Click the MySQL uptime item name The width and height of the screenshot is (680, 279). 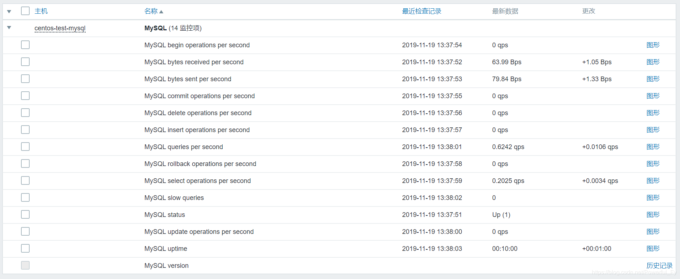tap(166, 249)
